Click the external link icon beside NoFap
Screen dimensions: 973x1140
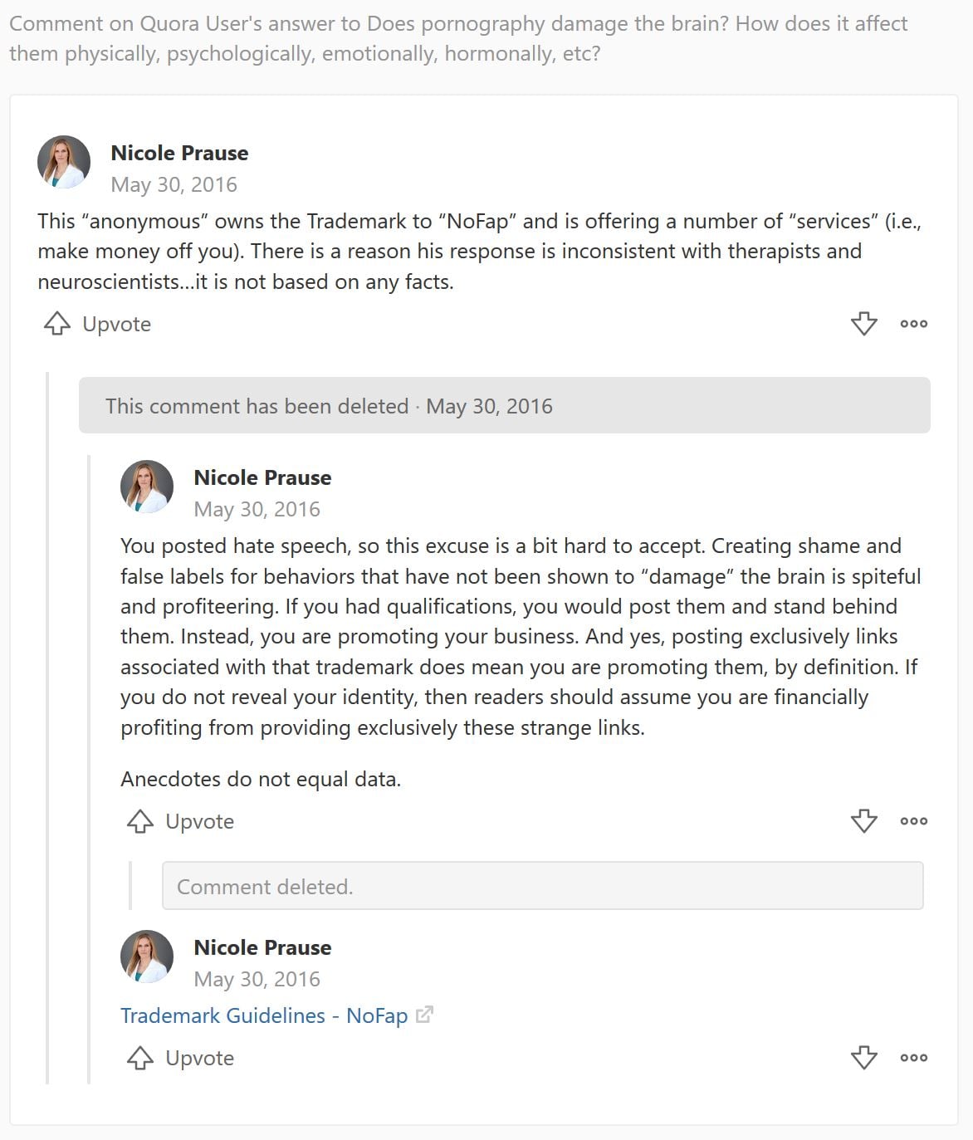tap(424, 1015)
